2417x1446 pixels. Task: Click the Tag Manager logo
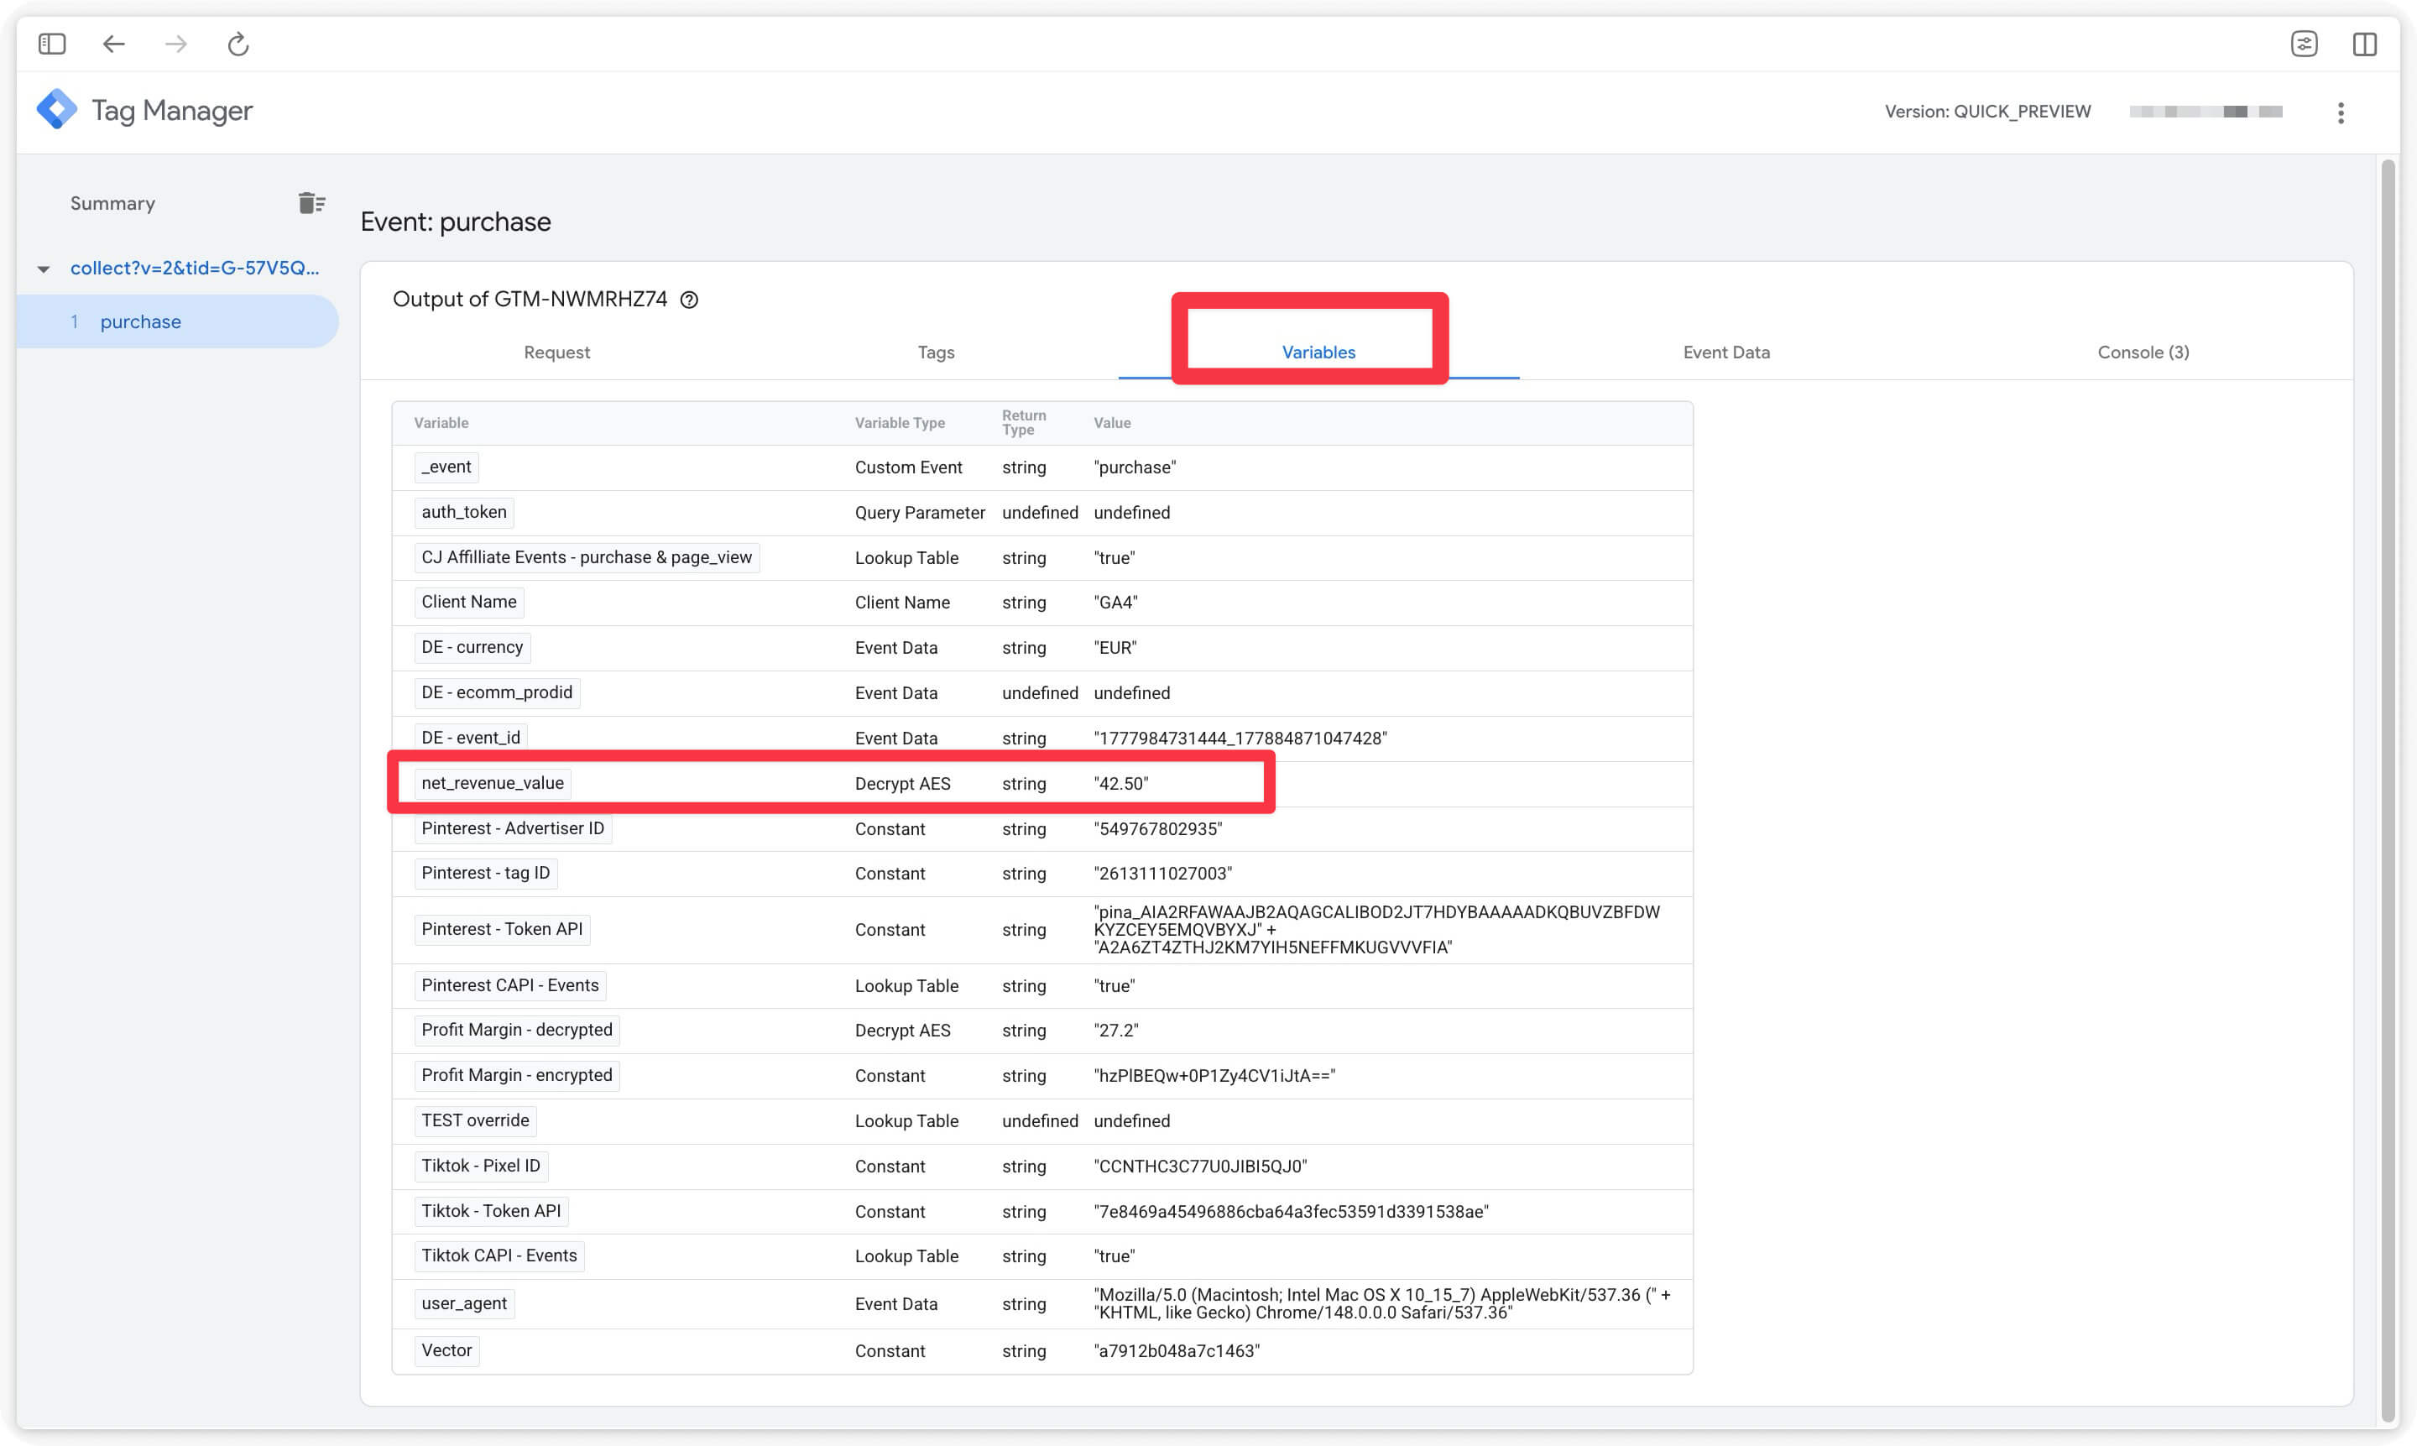[56, 109]
